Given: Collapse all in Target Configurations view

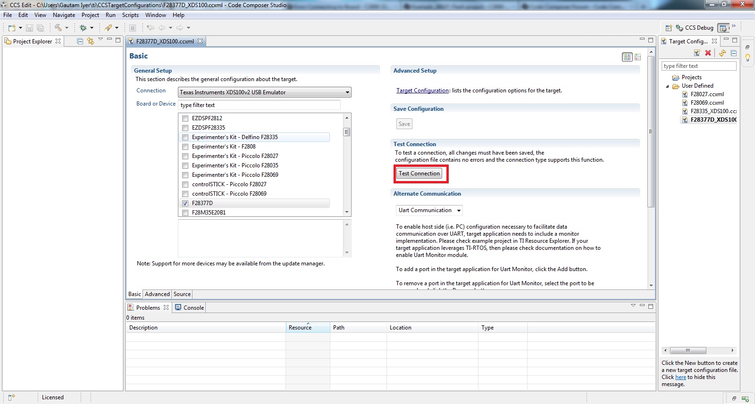Looking at the screenshot, I should pos(734,53).
